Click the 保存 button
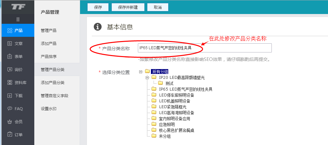 pos(98,7)
